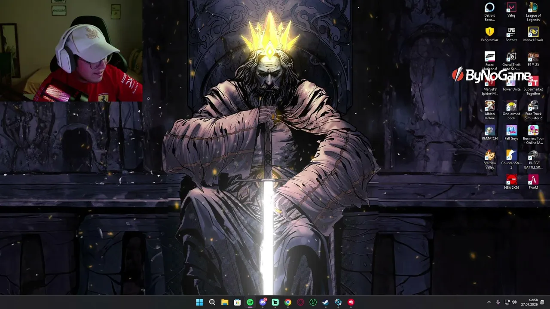Open the Windows Start menu
The width and height of the screenshot is (550, 309).
pyautogui.click(x=199, y=302)
